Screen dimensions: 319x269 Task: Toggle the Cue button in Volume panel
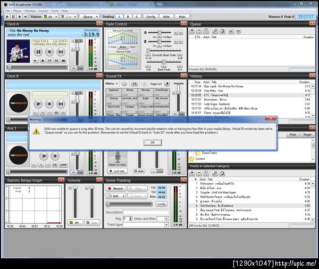(x=92, y=223)
